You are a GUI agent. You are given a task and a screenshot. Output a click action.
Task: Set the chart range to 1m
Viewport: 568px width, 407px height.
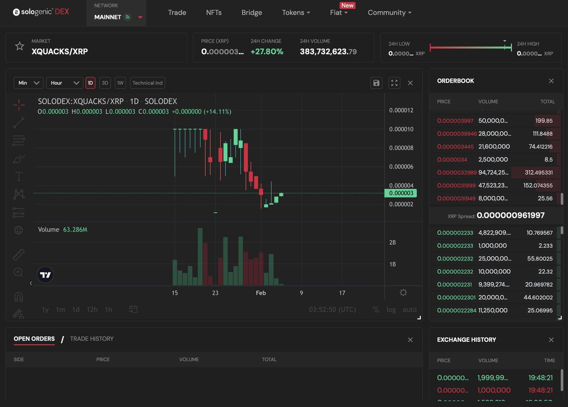61,310
